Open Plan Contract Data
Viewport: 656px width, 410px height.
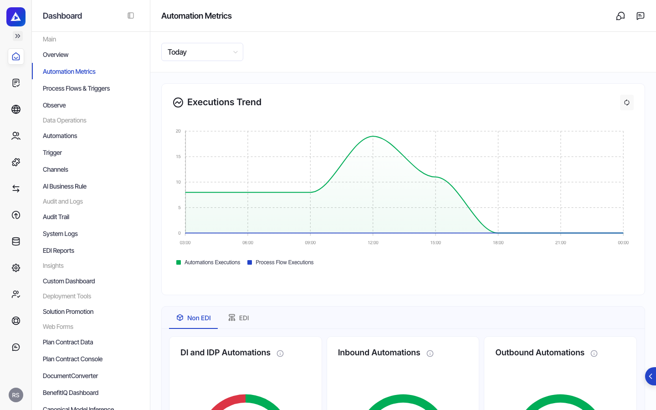(68, 342)
